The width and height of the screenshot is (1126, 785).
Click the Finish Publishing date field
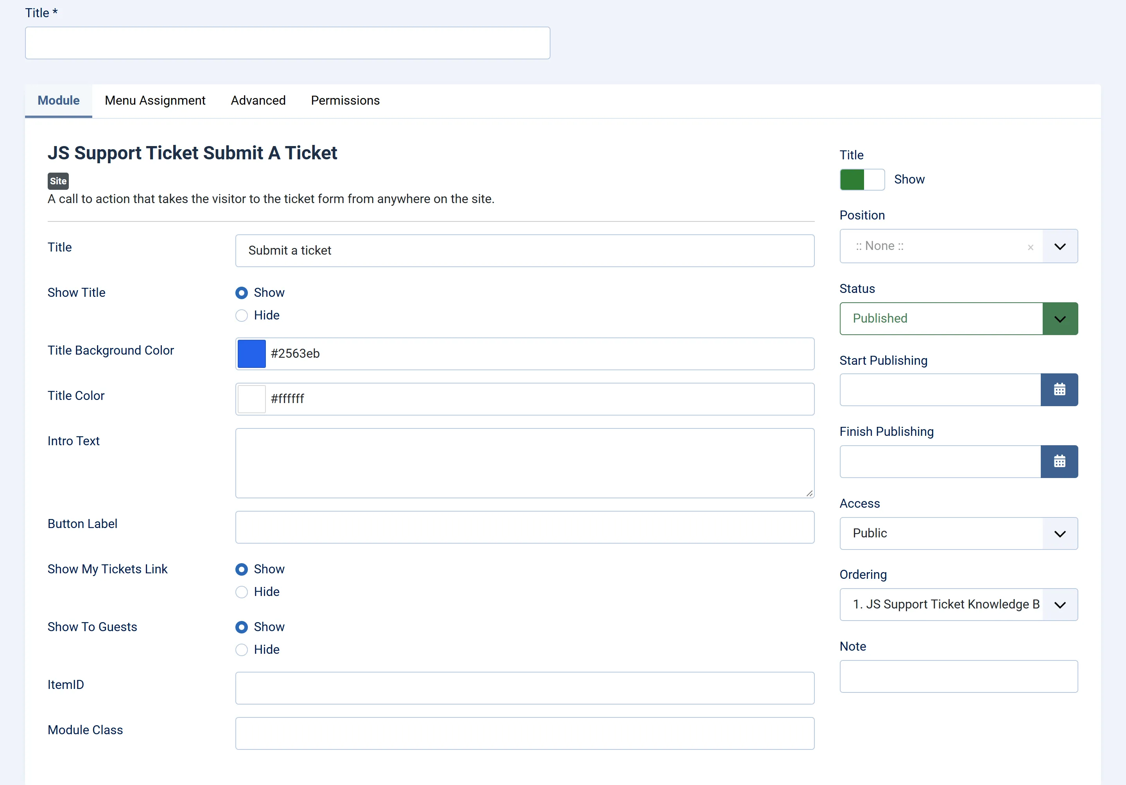click(940, 462)
